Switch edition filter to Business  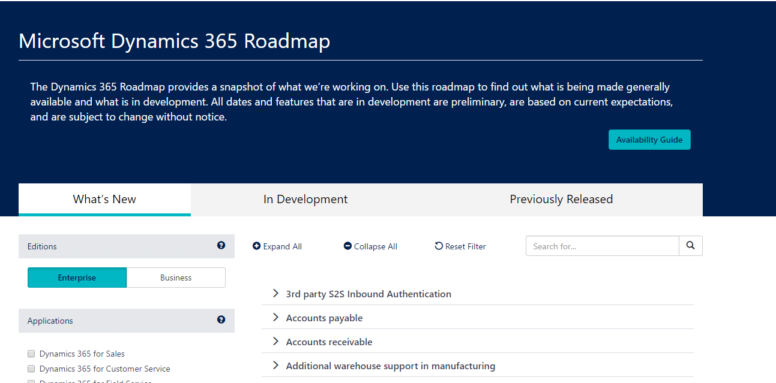[x=175, y=278]
